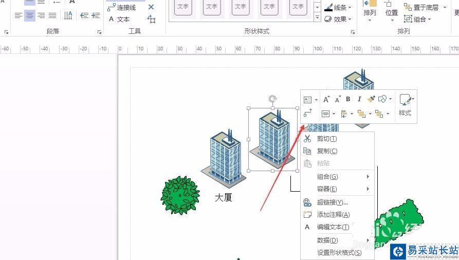Expand the full shape styles gallery

coord(317,17)
